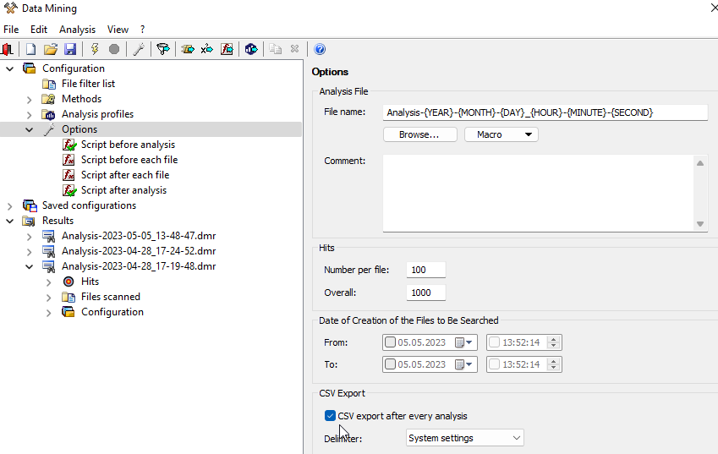Collapse the top Configuration tree node
718x454 pixels.
[9, 68]
